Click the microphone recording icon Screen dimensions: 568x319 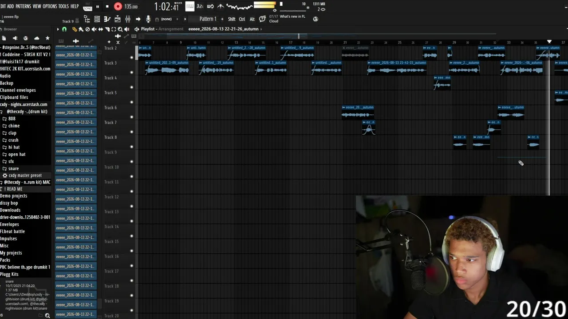coord(148,19)
